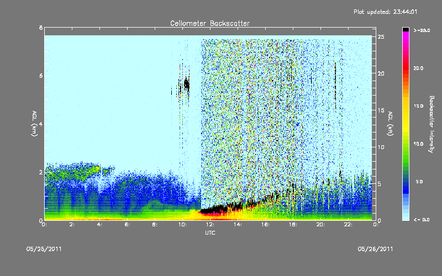Click the '5.0' colorbar scale label
This screenshot has width=442, height=276.
tap(419, 182)
